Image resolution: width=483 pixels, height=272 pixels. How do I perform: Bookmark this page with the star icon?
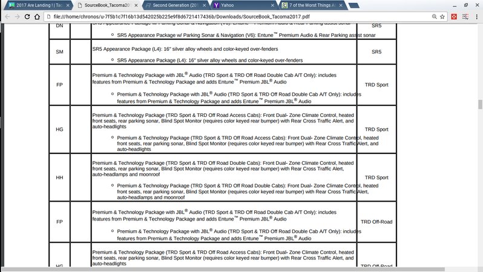point(442,16)
